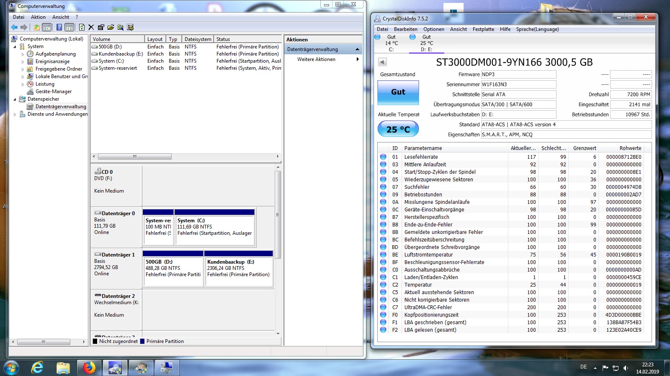Expand the Dienste und Anwendungen tree node

[x=15, y=114]
